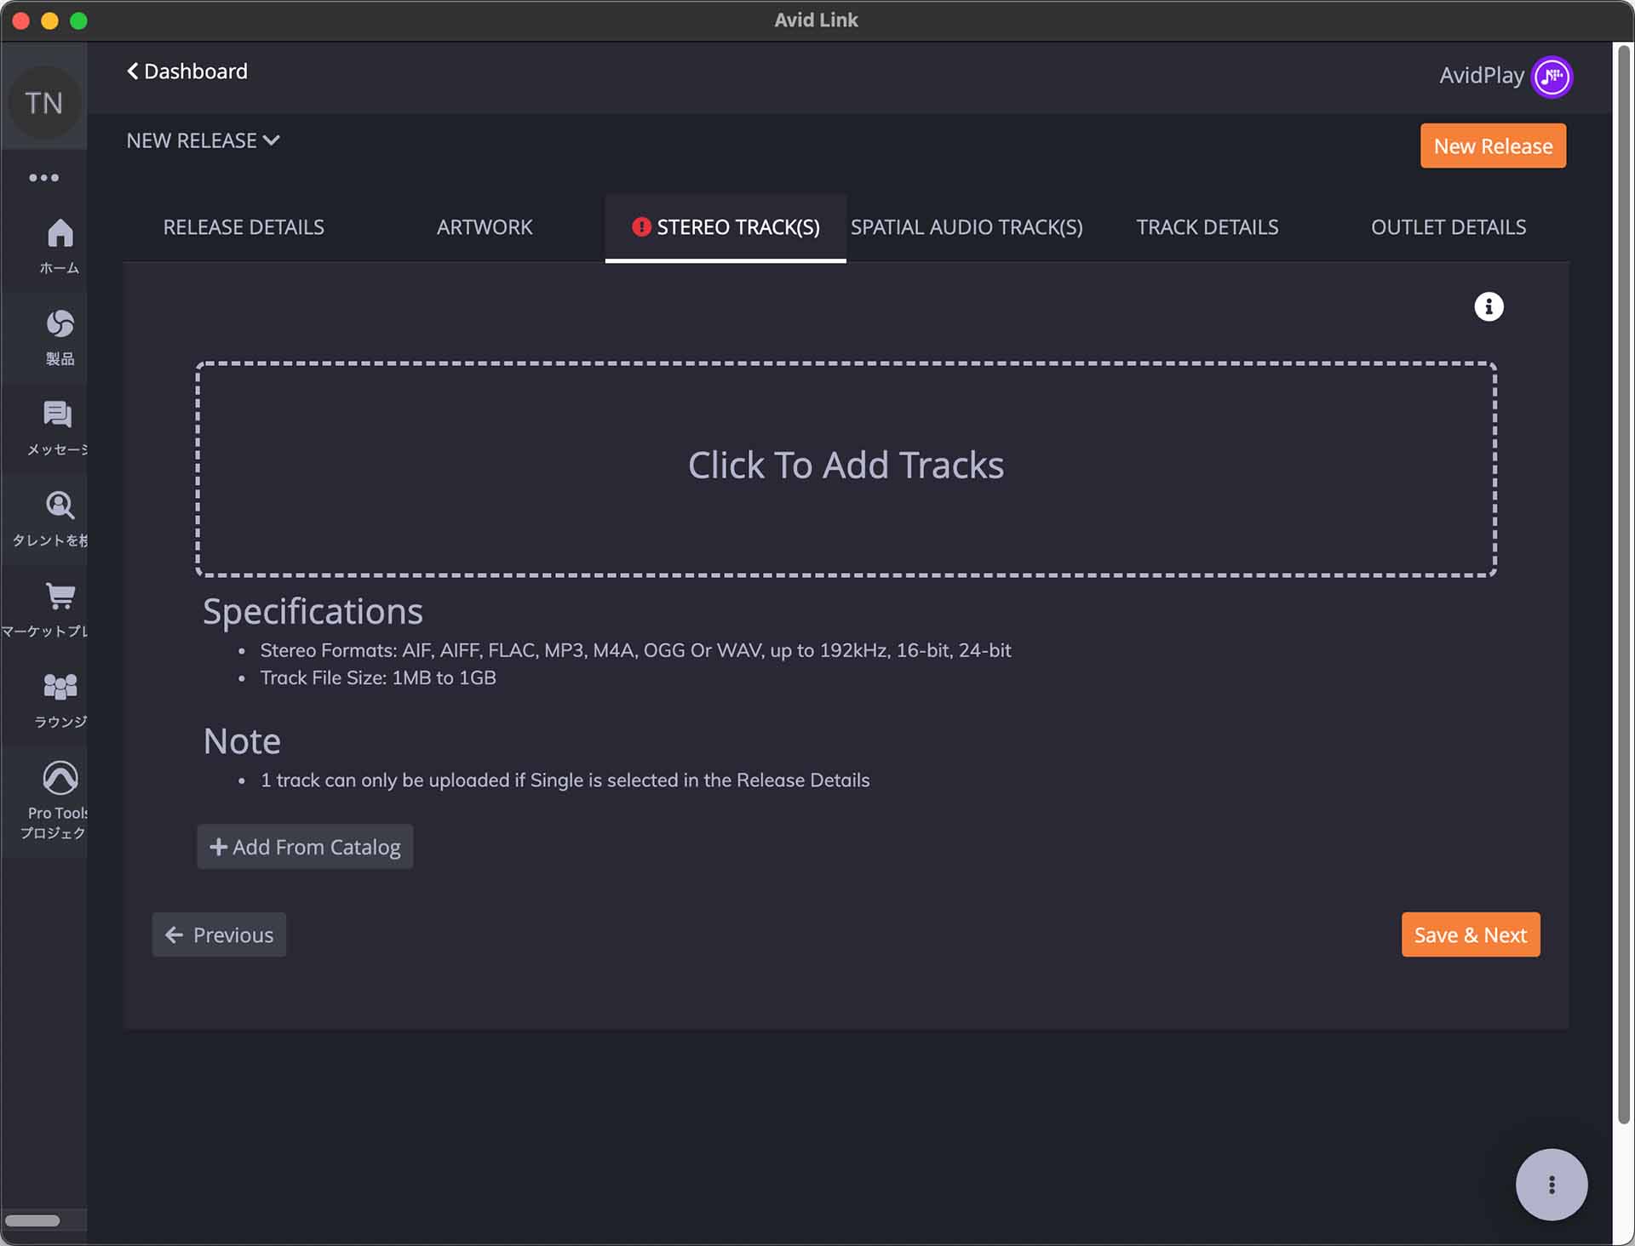
Task: Expand the NEW RELEASE dropdown
Action: point(203,140)
